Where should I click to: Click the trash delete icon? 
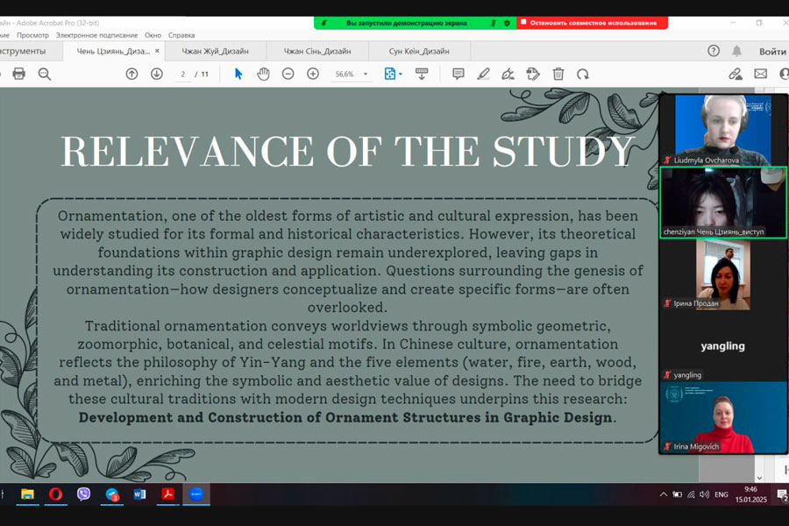click(558, 74)
